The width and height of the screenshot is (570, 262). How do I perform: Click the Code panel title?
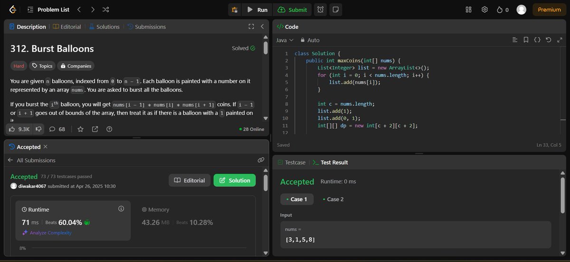coord(287,27)
